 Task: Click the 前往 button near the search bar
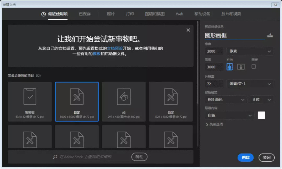pos(139,157)
